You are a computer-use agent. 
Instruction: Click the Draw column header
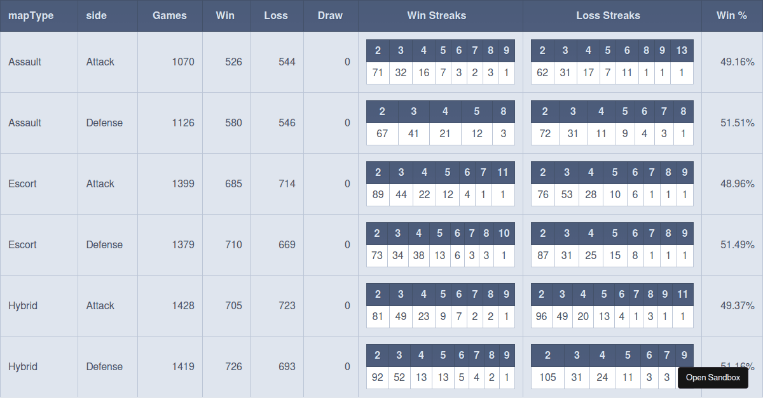coord(330,15)
